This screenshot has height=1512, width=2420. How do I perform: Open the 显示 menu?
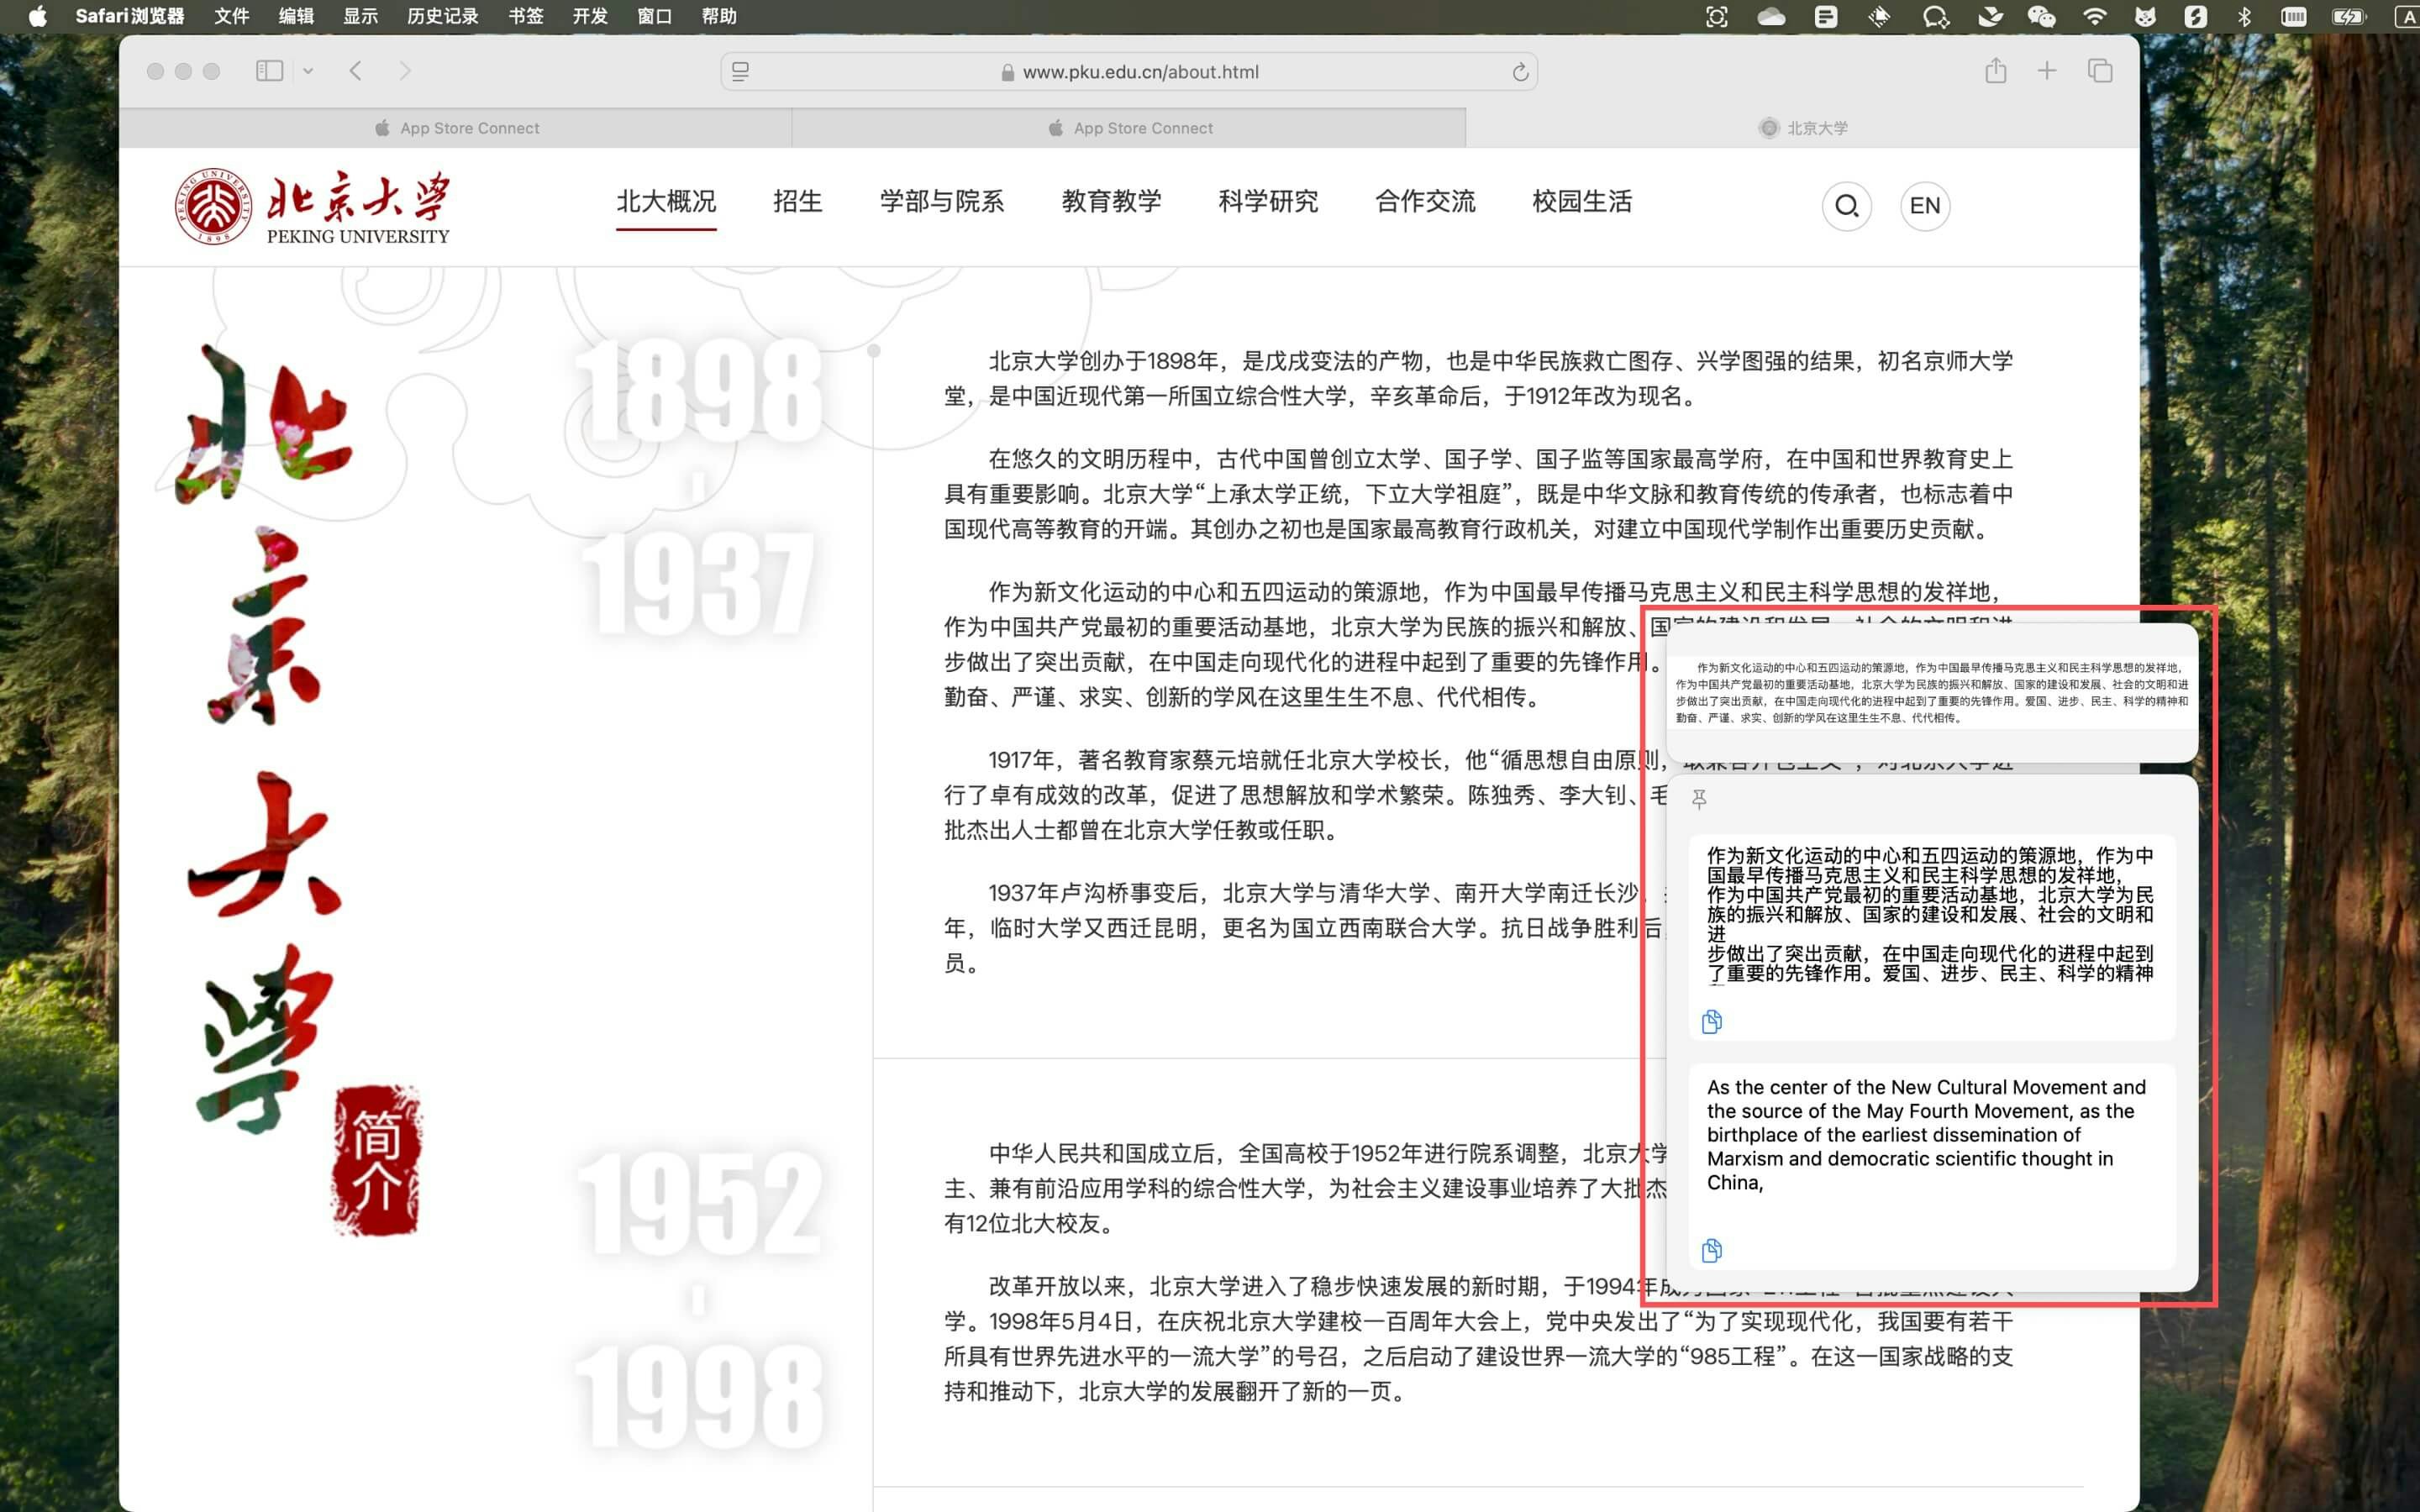[361, 16]
